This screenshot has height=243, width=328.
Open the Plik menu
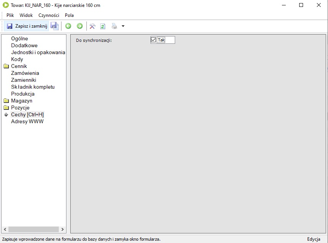pyautogui.click(x=10, y=15)
